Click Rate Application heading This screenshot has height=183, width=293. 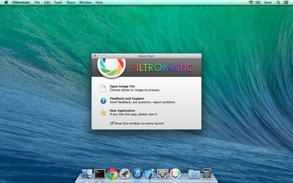pyautogui.click(x=122, y=111)
